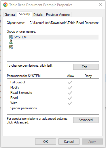Click the Read & execute Allow checkmark
Screen dimensions: 106x148
point(70,93)
